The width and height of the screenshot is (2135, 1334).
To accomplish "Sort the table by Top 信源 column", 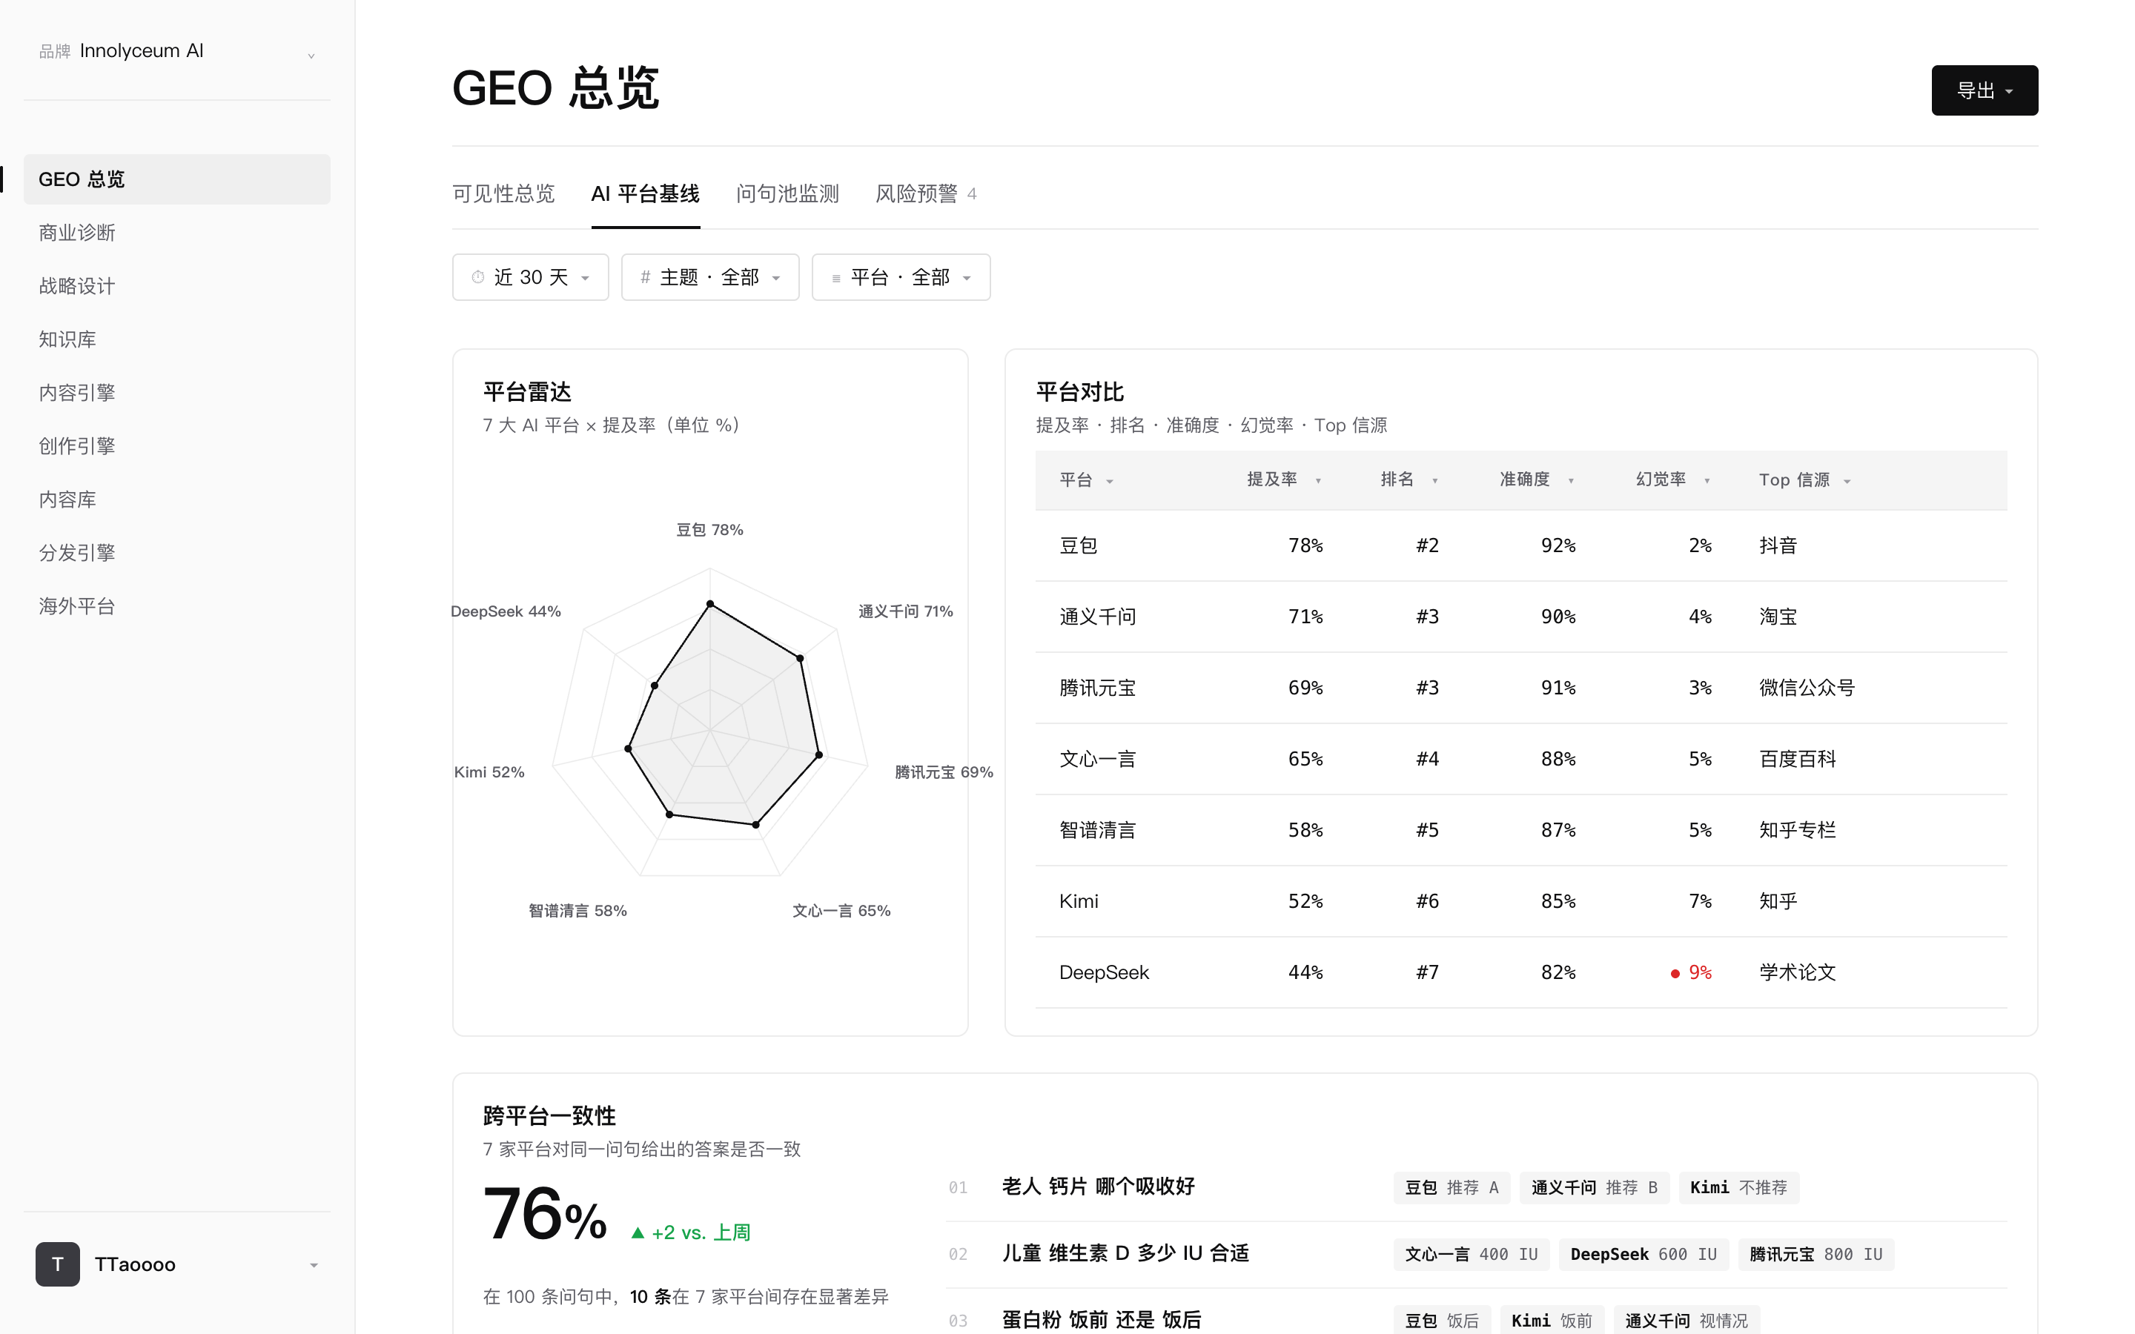I will (x=1804, y=480).
